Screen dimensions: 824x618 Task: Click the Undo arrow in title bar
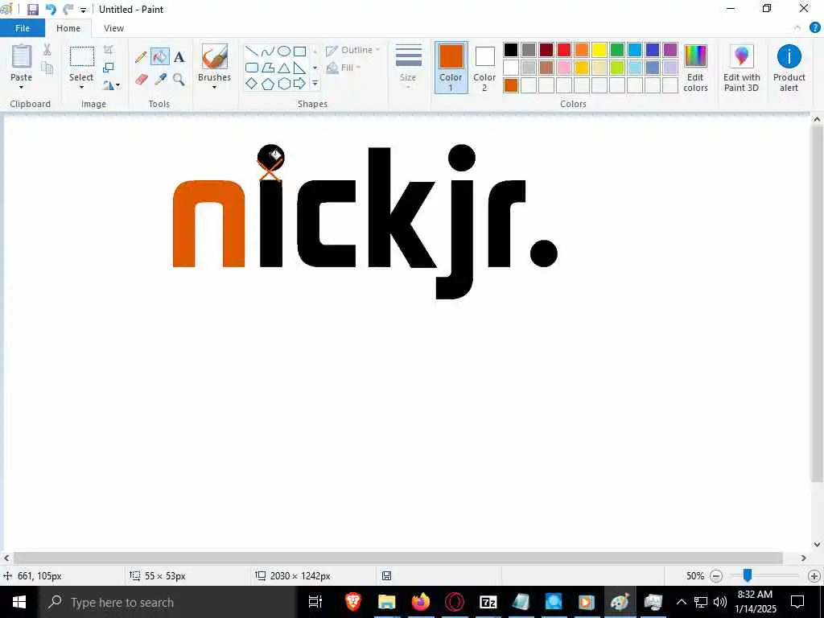51,10
